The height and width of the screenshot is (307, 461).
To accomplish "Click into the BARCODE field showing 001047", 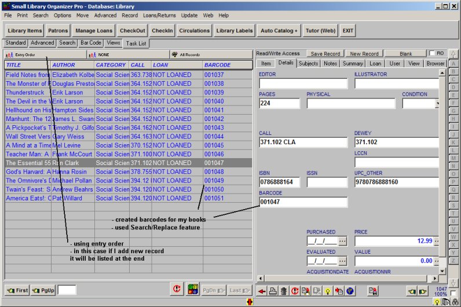I will (x=303, y=202).
